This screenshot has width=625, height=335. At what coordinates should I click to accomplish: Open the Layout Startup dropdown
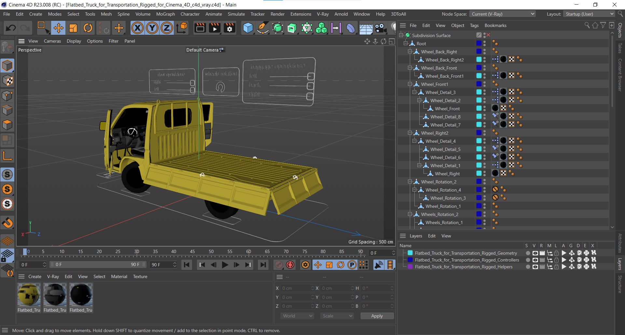[589, 14]
